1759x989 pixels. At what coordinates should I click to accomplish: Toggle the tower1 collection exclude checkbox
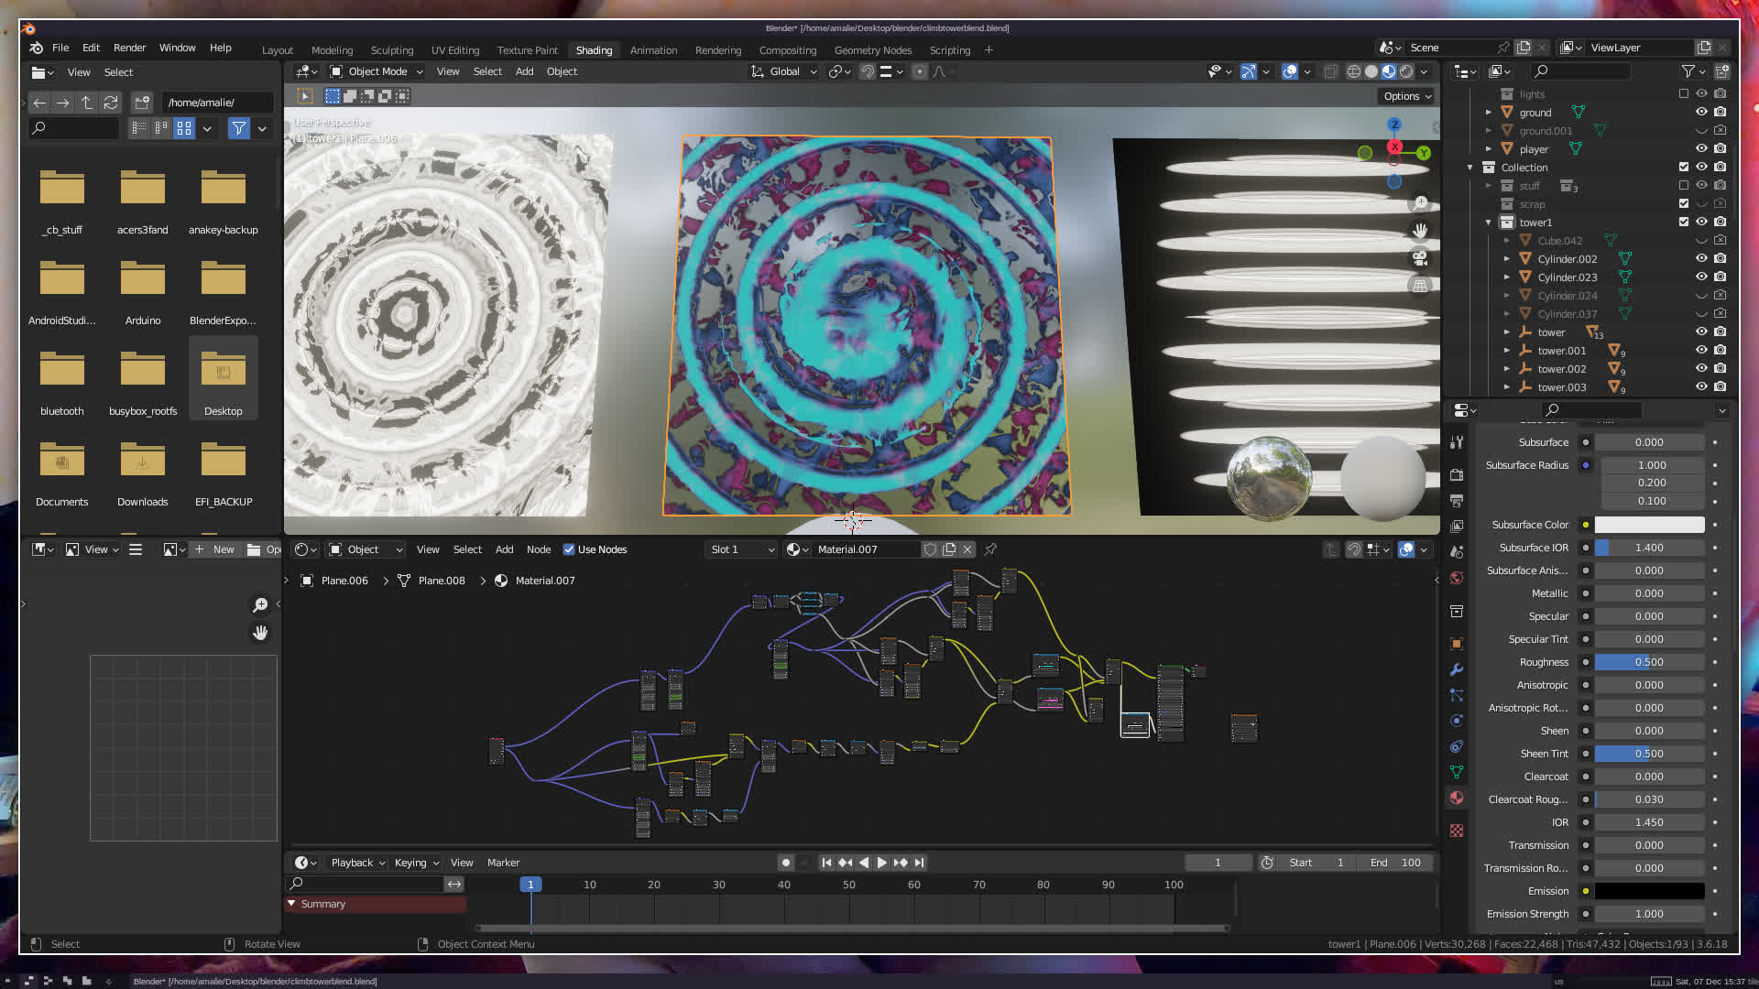tap(1683, 223)
